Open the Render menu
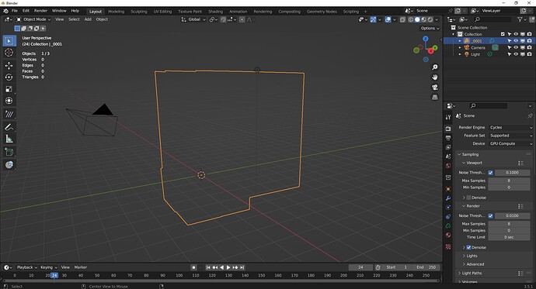This screenshot has height=289, width=536. tap(40, 11)
